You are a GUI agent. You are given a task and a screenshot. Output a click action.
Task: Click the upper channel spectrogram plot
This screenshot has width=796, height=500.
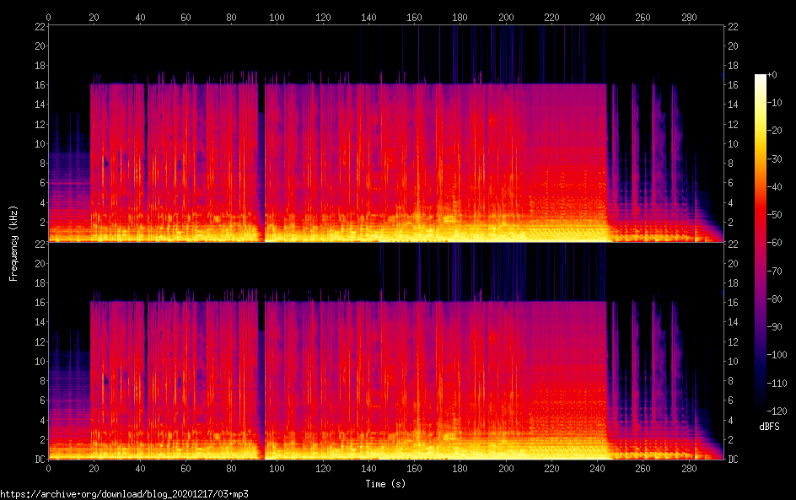386,133
